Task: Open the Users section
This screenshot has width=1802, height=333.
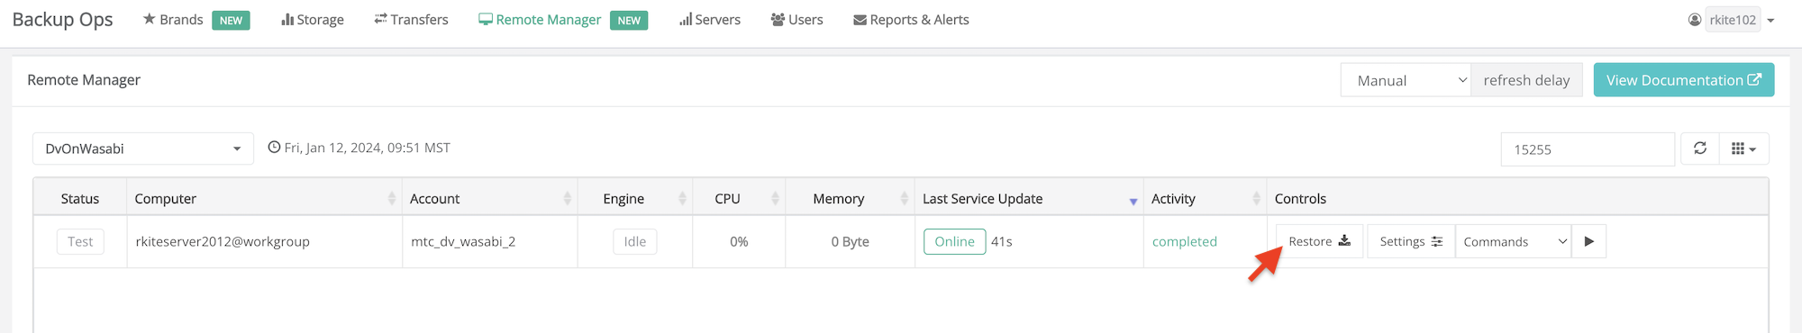Action: click(796, 20)
